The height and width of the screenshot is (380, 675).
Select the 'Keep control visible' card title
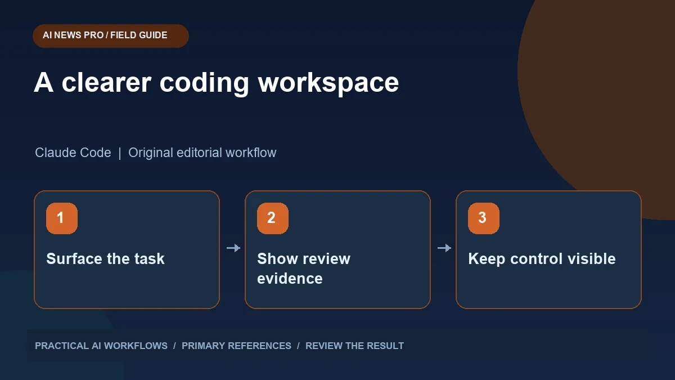pyautogui.click(x=542, y=259)
